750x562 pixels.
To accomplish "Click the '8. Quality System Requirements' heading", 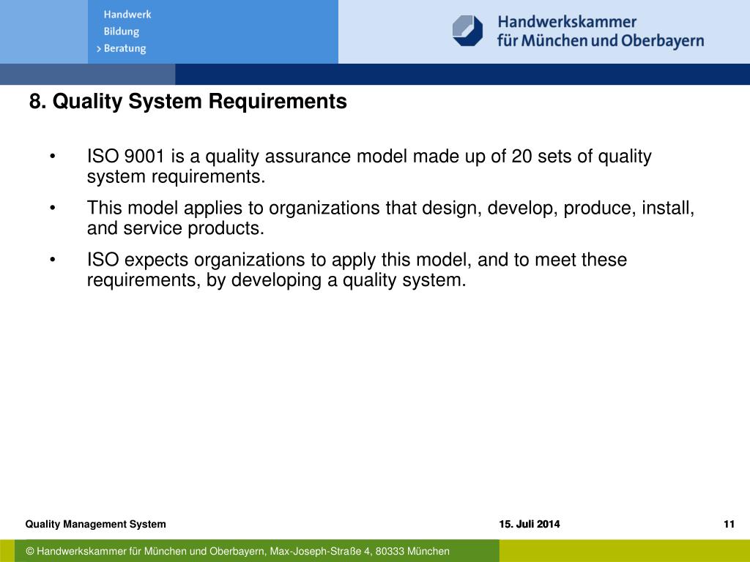I will pyautogui.click(x=188, y=101).
